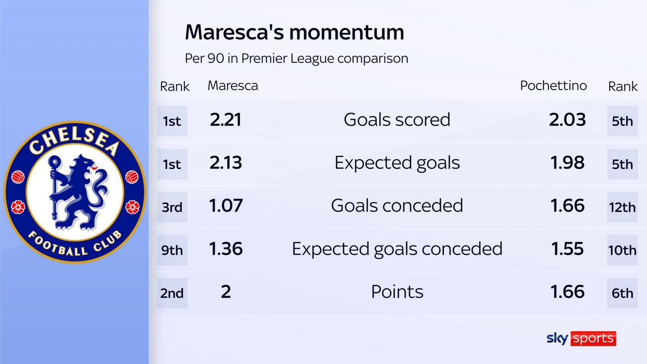Click Pochettino's 1.98 expected goals value

pos(568,163)
